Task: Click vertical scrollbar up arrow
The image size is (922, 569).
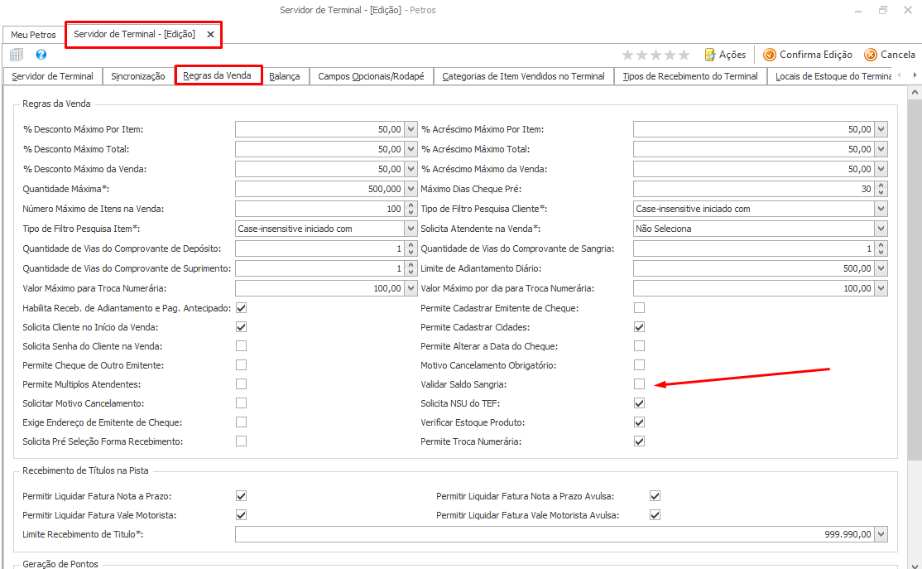Action: coord(915,93)
